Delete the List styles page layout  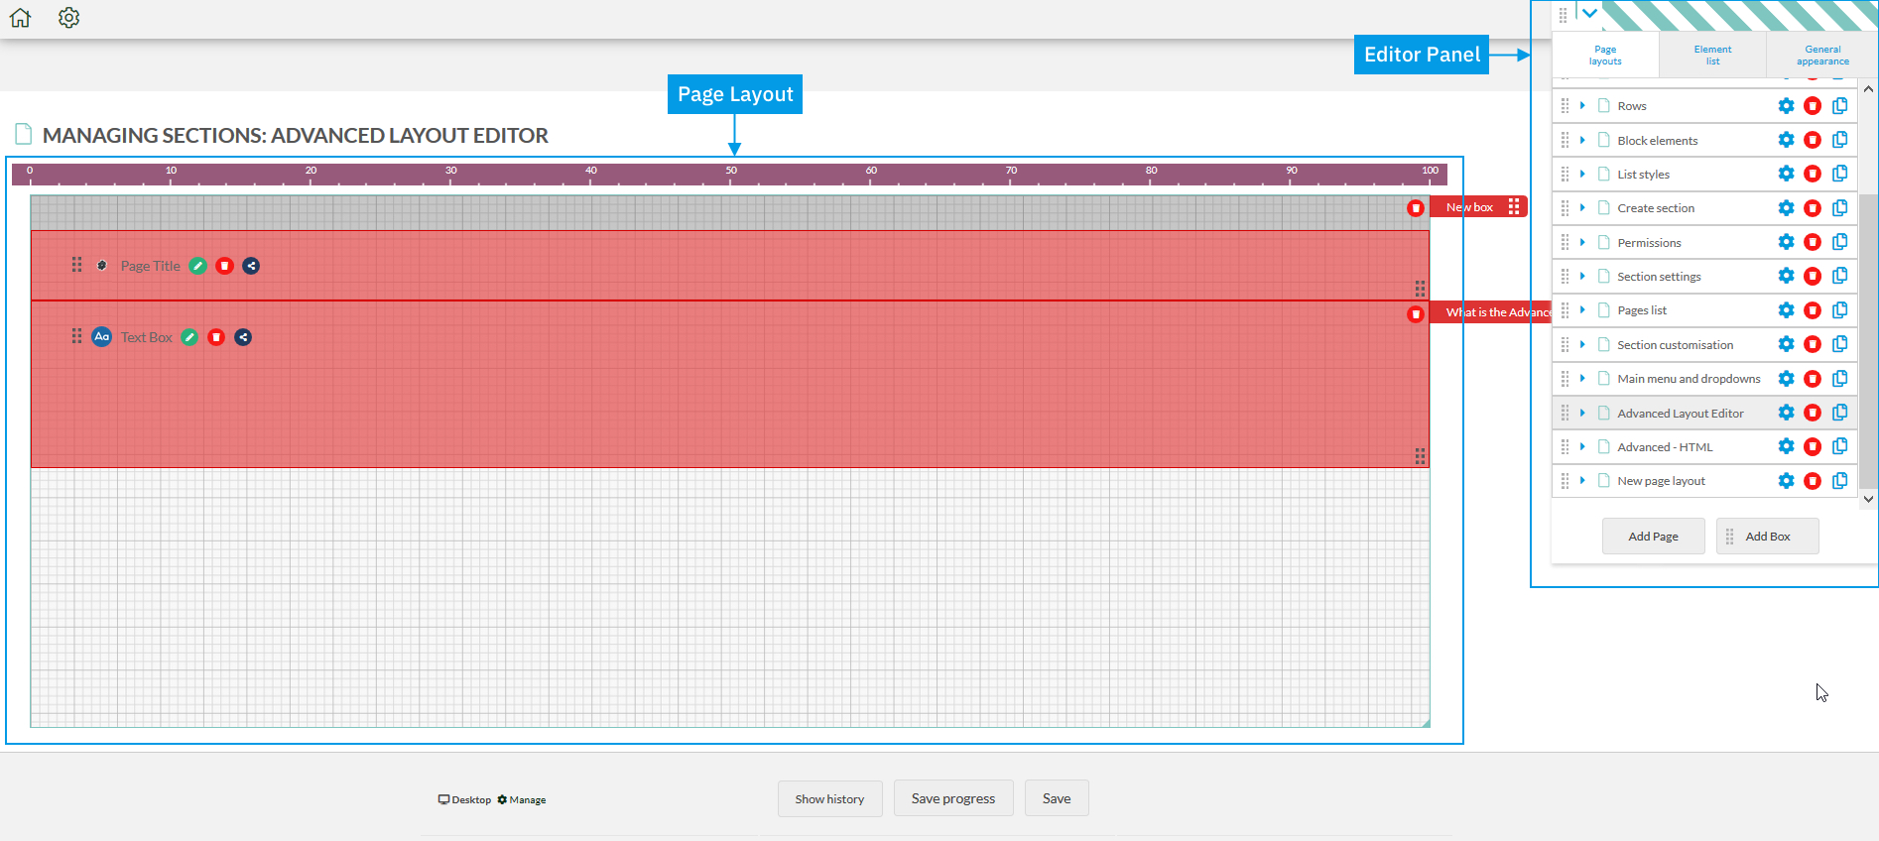(x=1813, y=174)
